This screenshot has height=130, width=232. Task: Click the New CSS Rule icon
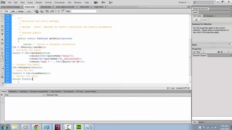(x=221, y=52)
